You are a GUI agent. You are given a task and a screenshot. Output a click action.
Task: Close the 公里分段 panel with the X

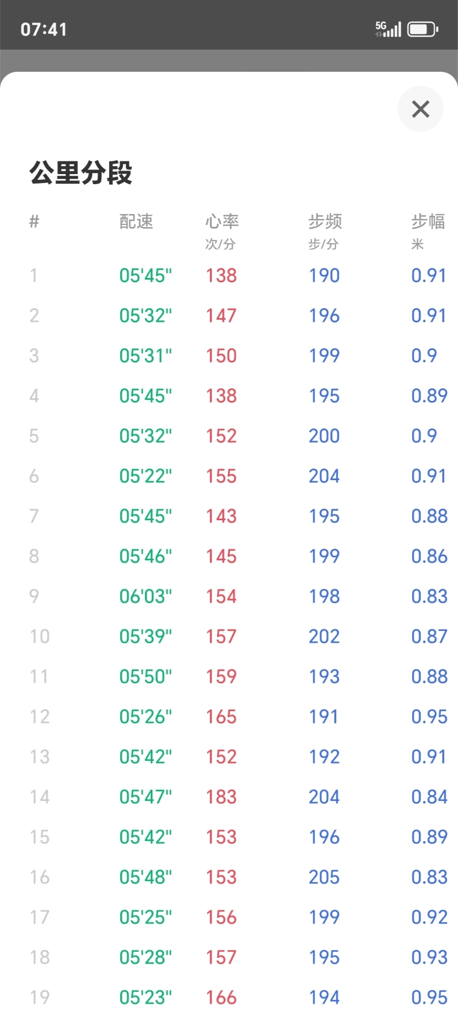click(x=420, y=109)
